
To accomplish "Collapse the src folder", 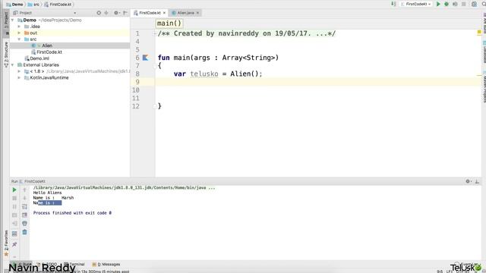I will coord(19,39).
